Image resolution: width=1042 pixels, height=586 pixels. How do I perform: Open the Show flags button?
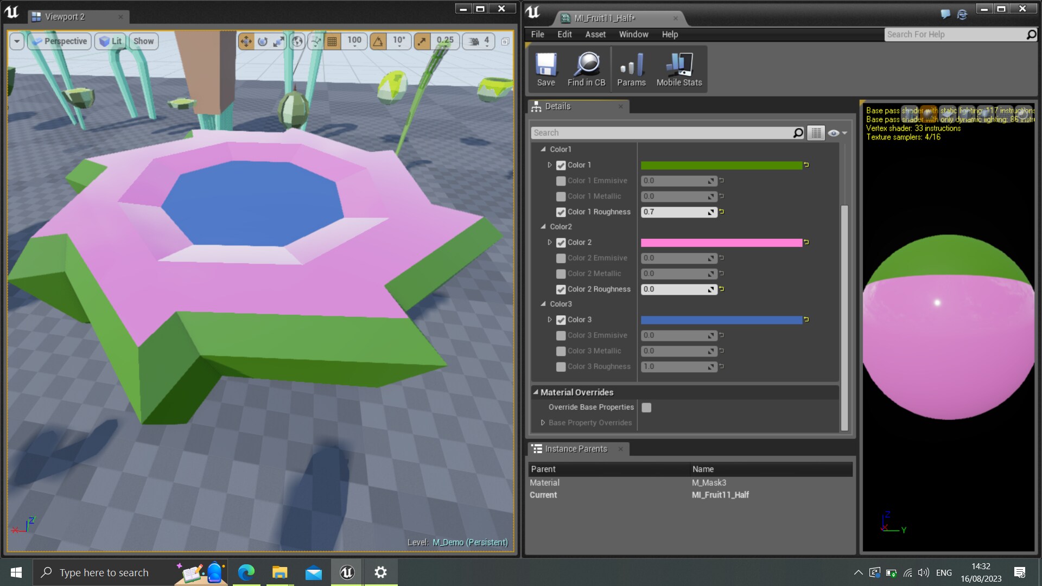coord(143,41)
